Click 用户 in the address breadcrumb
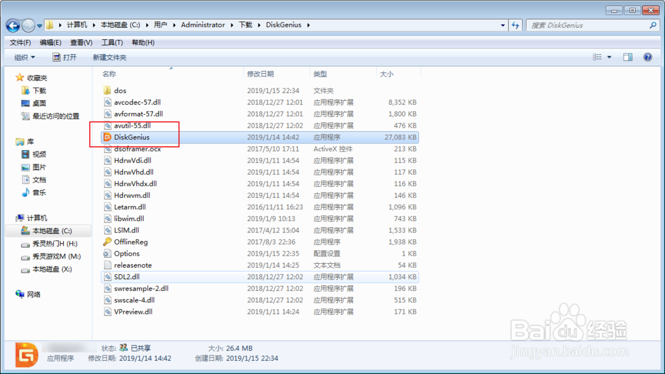Image resolution: width=665 pixels, height=374 pixels. pyautogui.click(x=160, y=25)
